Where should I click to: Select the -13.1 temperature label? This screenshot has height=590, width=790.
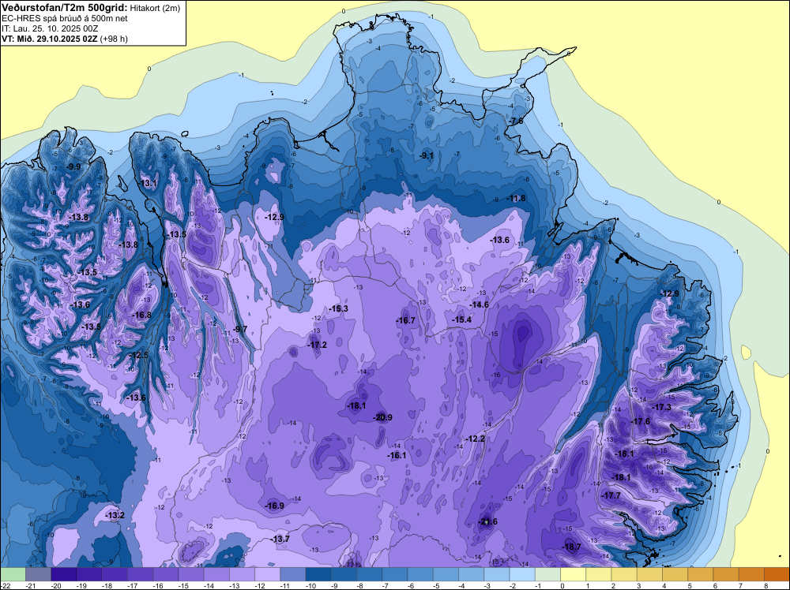click(x=149, y=183)
